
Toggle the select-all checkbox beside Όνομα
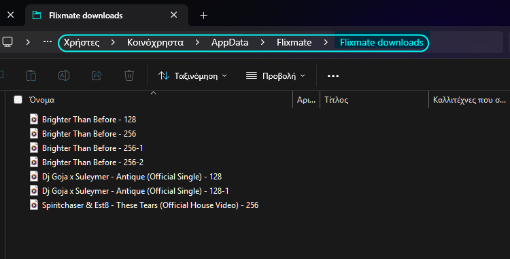[x=18, y=100]
